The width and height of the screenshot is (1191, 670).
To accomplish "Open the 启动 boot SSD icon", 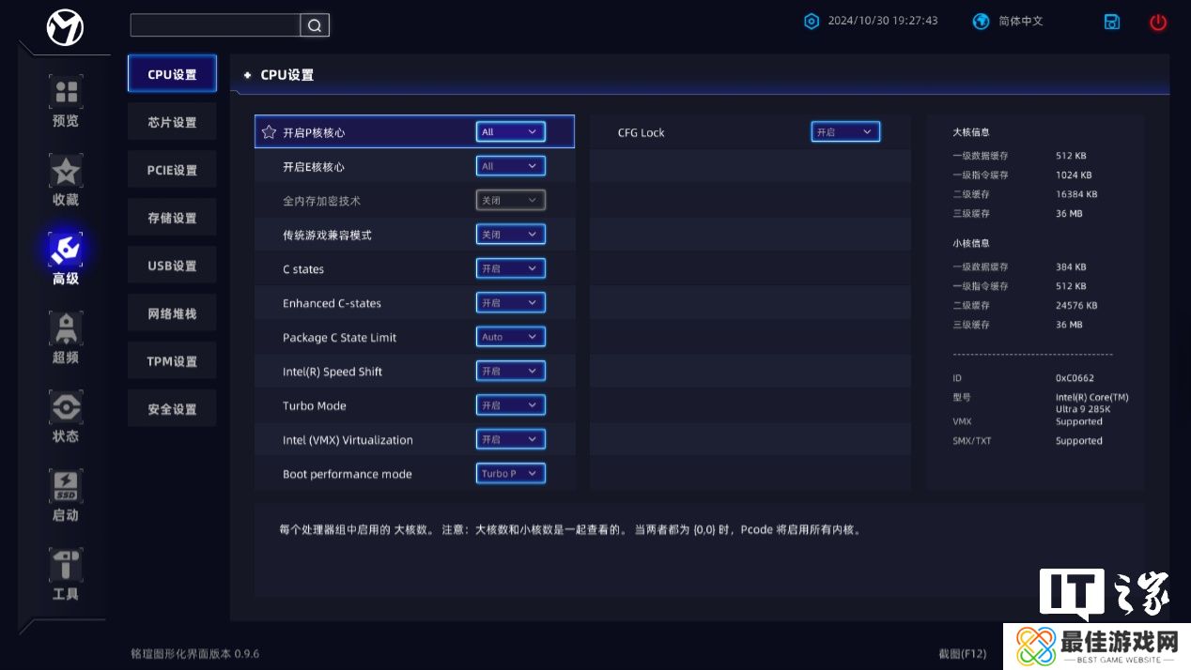I will tap(66, 486).
